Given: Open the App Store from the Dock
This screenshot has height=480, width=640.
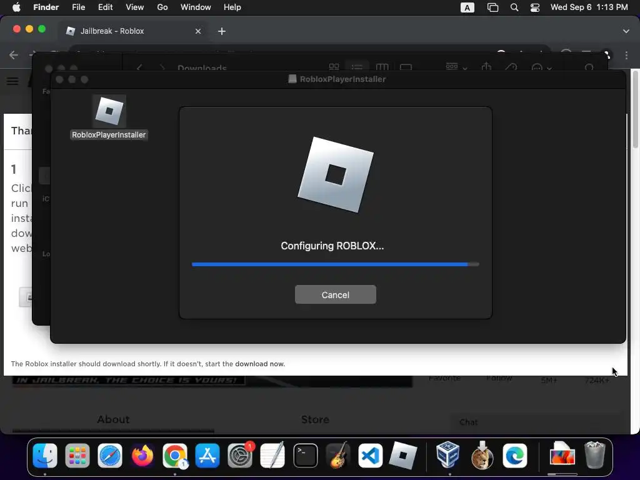Looking at the screenshot, I should pos(207,456).
